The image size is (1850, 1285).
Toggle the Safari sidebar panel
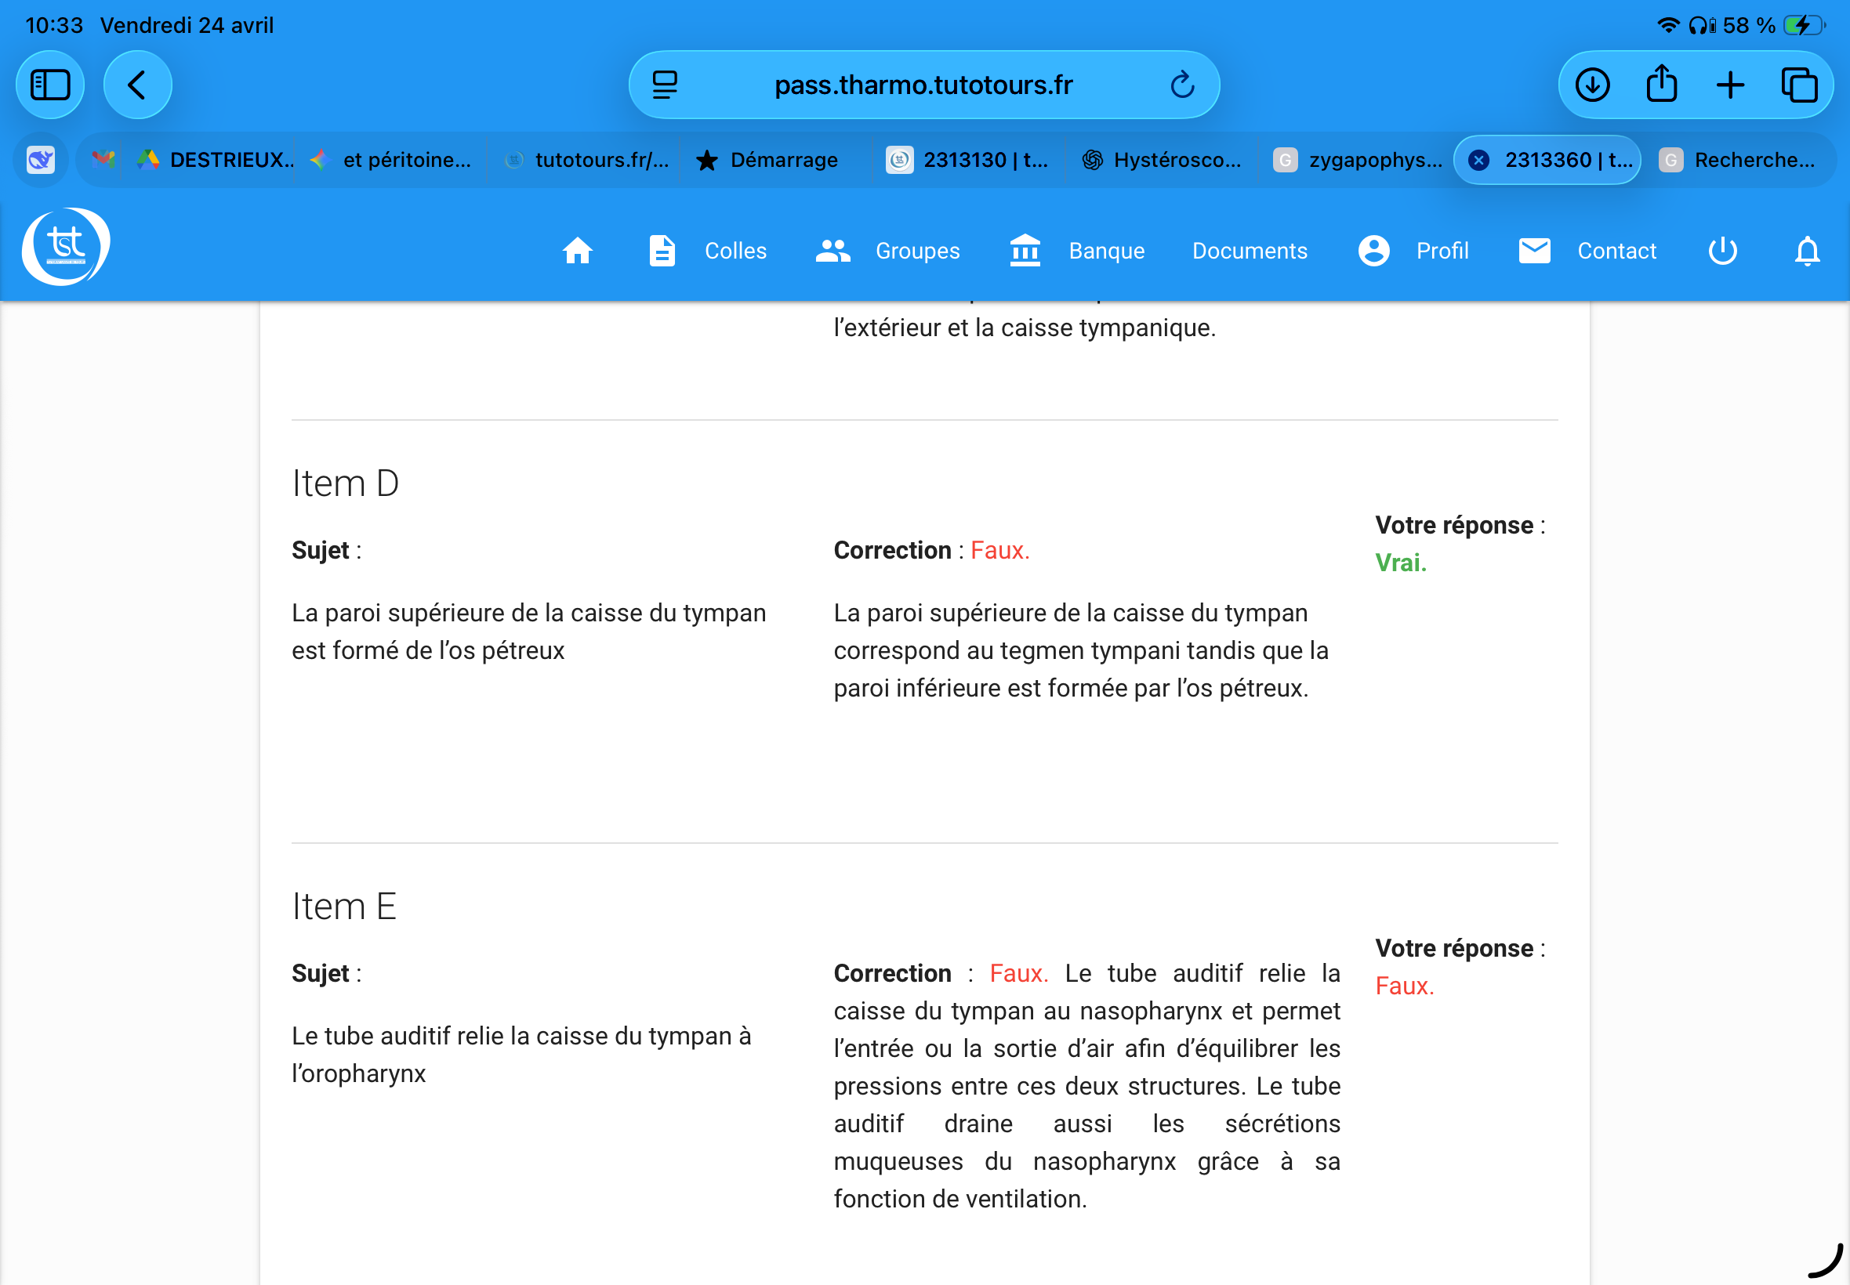50,85
